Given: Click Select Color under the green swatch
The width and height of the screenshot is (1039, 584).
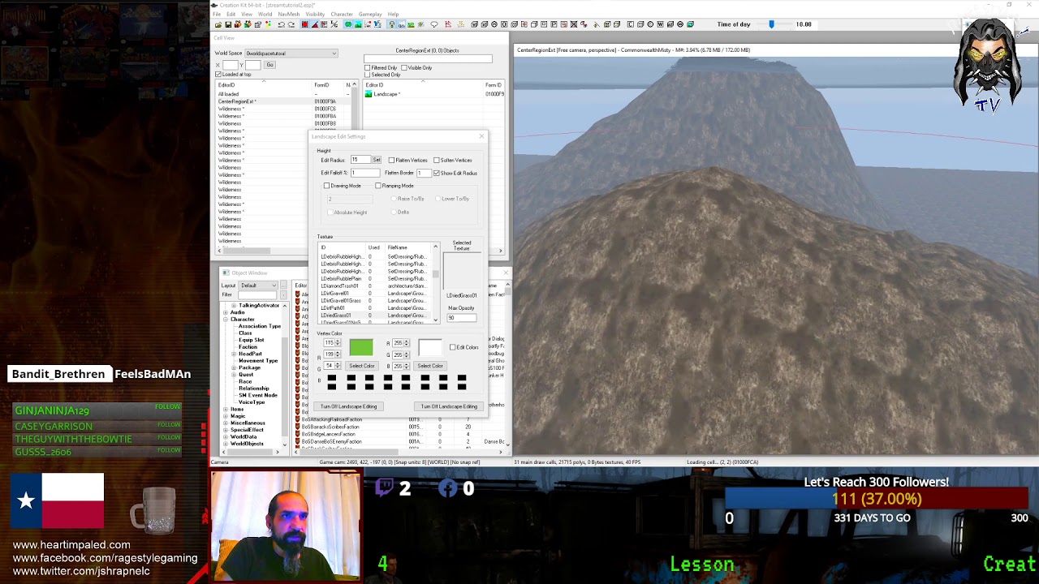Looking at the screenshot, I should pos(362,366).
